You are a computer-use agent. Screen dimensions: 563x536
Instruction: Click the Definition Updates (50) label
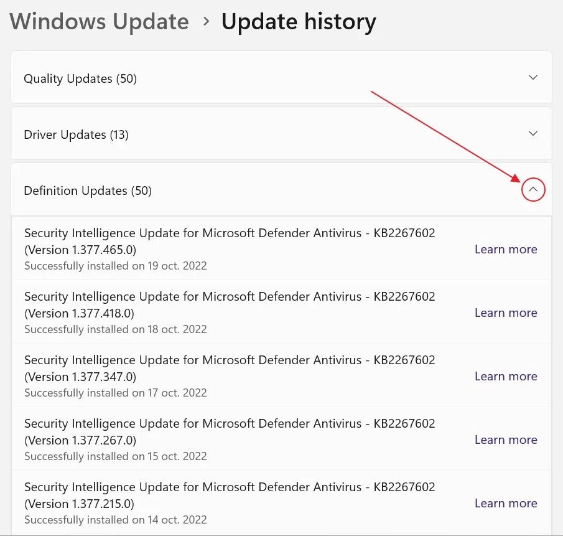tap(88, 190)
